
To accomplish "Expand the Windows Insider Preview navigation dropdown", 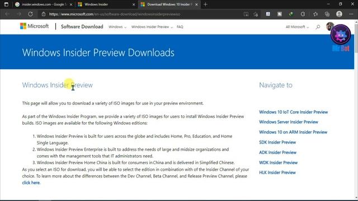I will point(152,27).
